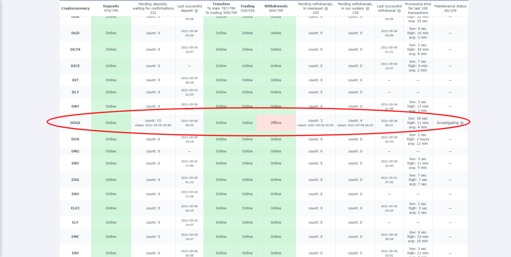This screenshot has width=511, height=257.
Task: Click the Trading 526/526 column header
Action: pos(248,8)
